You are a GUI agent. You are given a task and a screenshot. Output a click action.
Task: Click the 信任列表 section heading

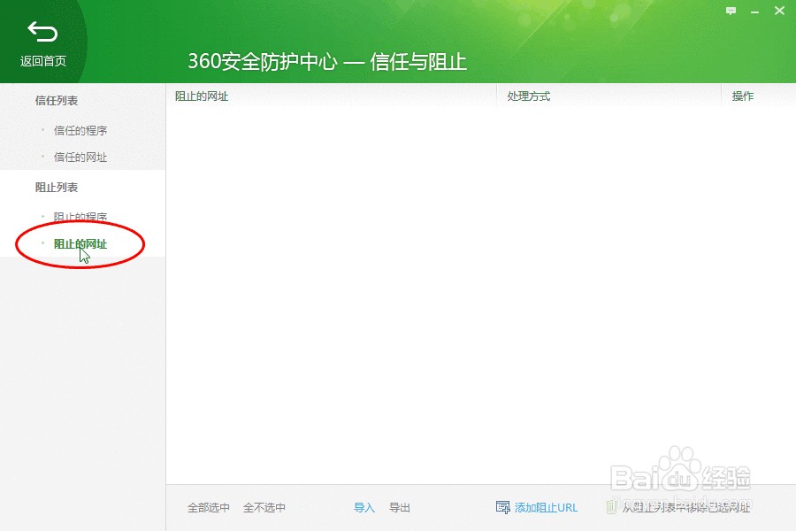57,101
